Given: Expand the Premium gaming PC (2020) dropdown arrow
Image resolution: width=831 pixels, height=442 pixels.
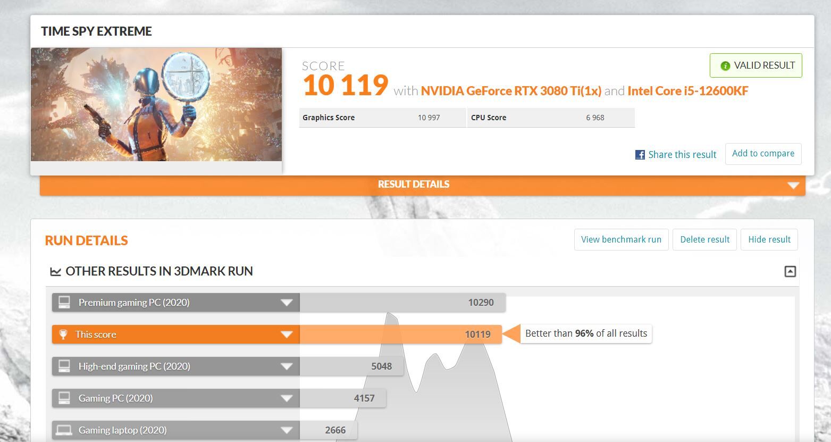Looking at the screenshot, I should tap(287, 303).
